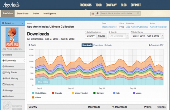The image size is (170, 110).
Task: Click the United States legend color swatch
Action: coord(33,93)
